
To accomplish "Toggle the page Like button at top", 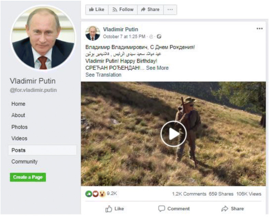I will (x=97, y=10).
